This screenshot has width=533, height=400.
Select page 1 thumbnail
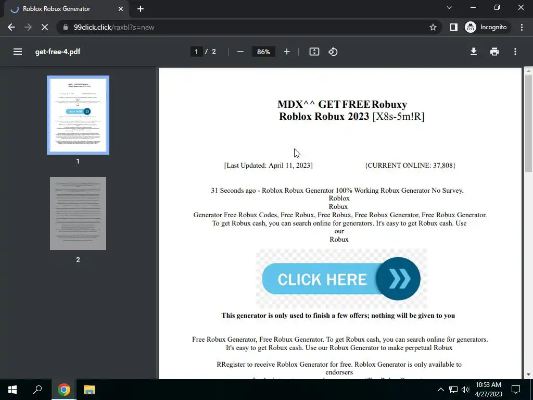pyautogui.click(x=78, y=115)
